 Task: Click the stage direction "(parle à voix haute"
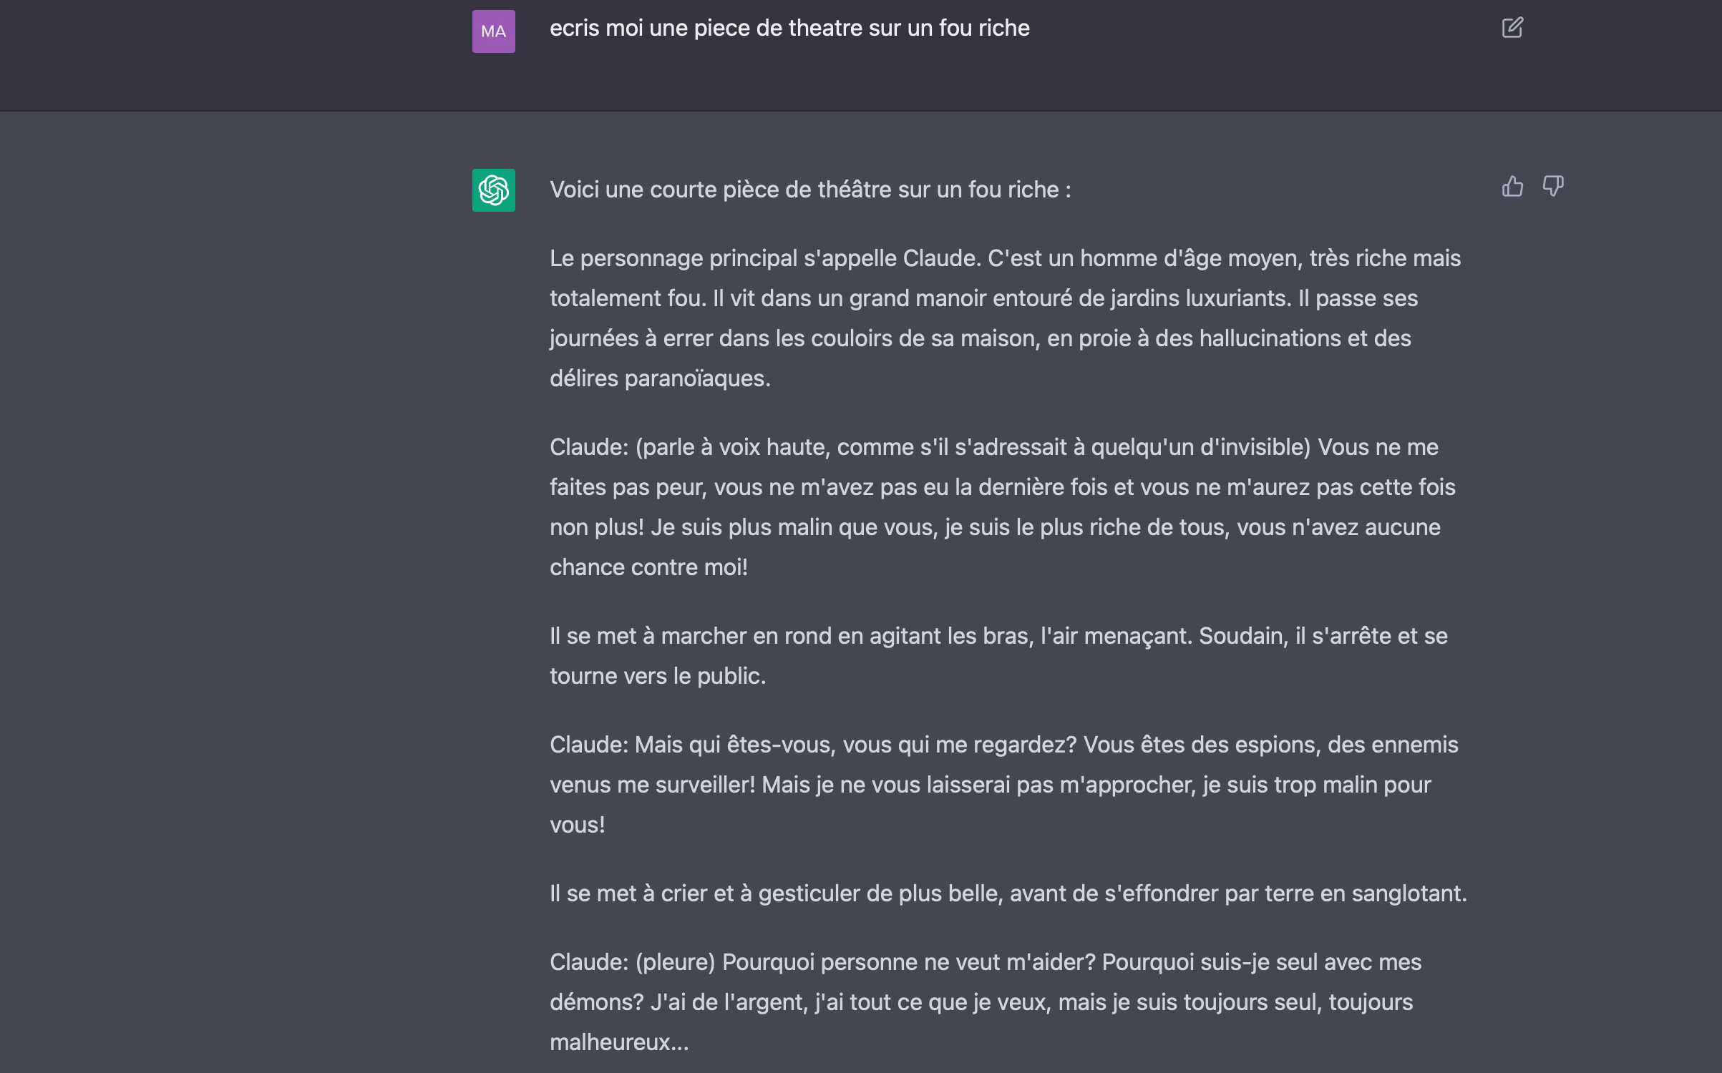732,447
